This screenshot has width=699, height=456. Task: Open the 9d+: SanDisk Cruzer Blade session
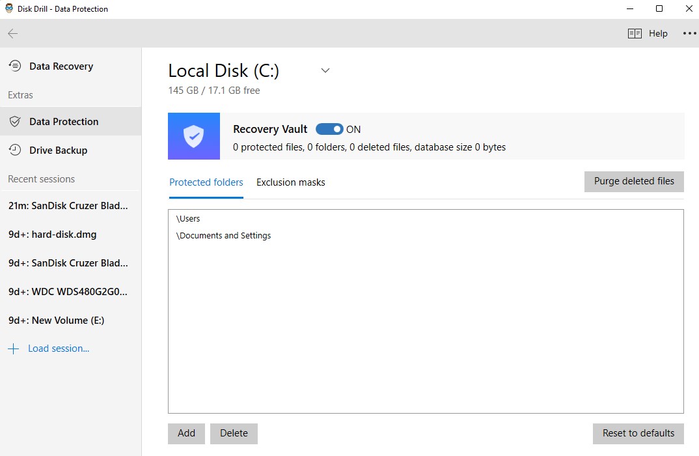coord(70,263)
